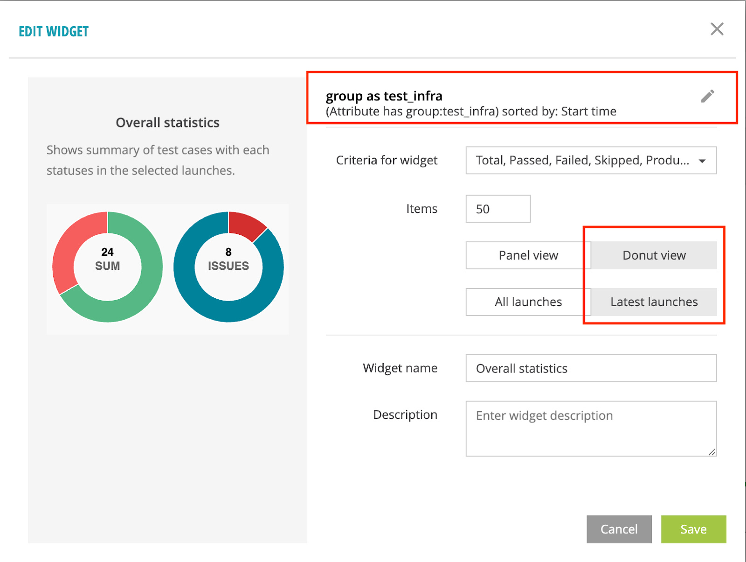Image resolution: width=746 pixels, height=562 pixels.
Task: Click the EDIT WIDGET heading
Action: (53, 31)
